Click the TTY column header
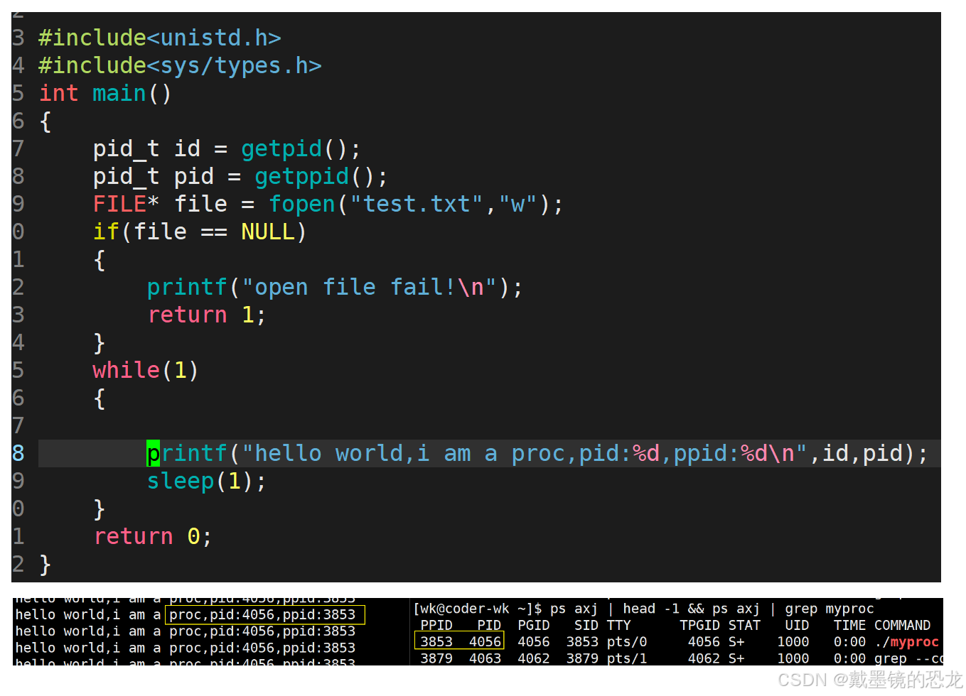Image resolution: width=966 pixels, height=696 pixels. [x=618, y=625]
